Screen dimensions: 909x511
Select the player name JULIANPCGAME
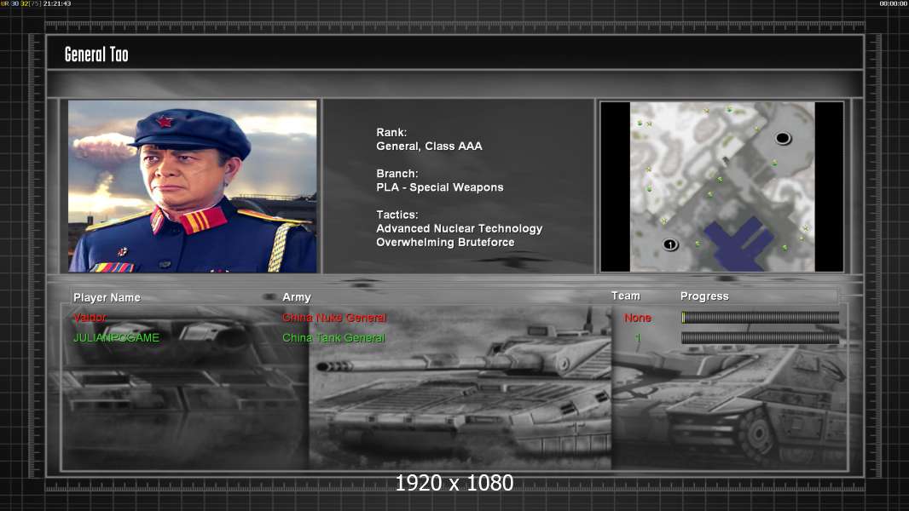[x=116, y=338]
